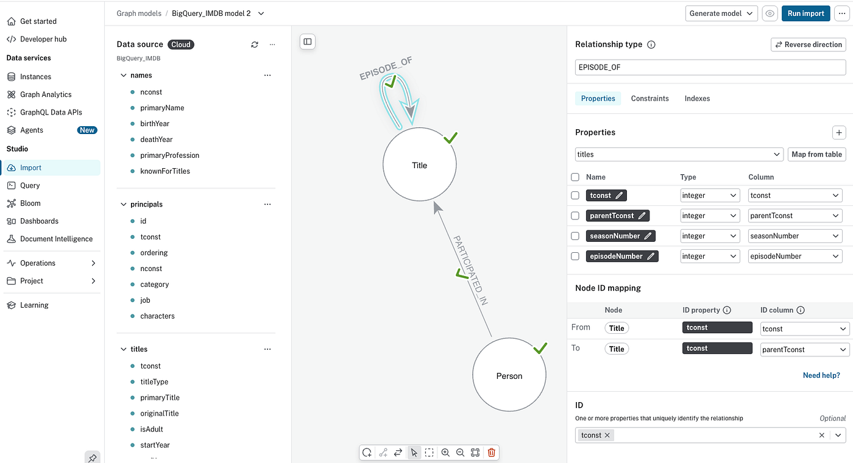Clear the ID field selection
The image size is (853, 463).
[822, 435]
